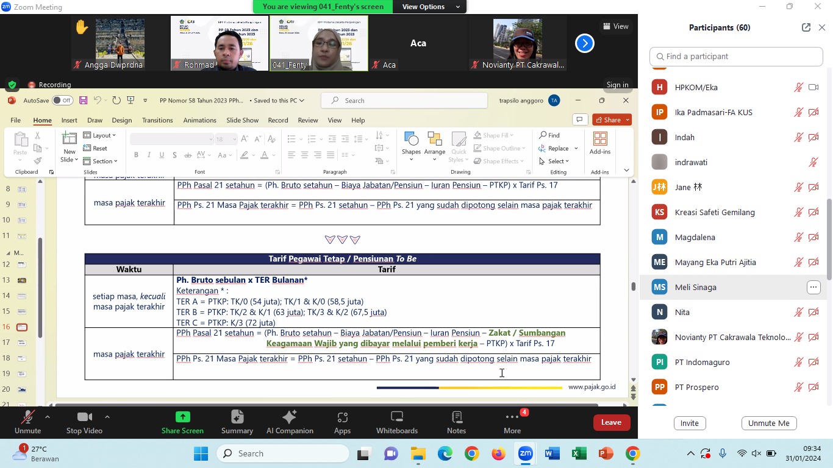Screen dimensions: 833x468
Task: Click the Summary icon
Action: tap(237, 417)
